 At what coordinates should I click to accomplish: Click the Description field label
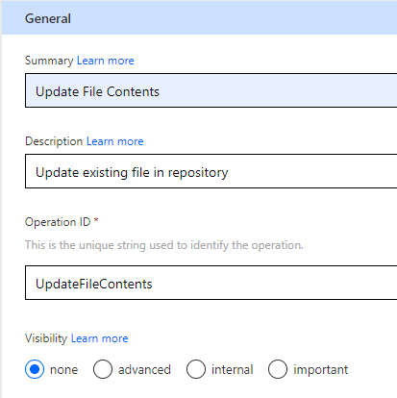tap(54, 141)
